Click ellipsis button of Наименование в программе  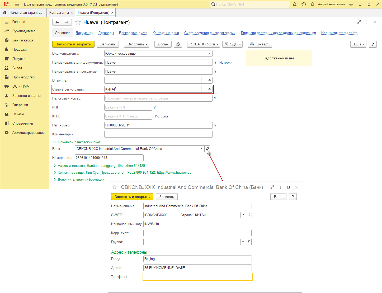(210, 71)
